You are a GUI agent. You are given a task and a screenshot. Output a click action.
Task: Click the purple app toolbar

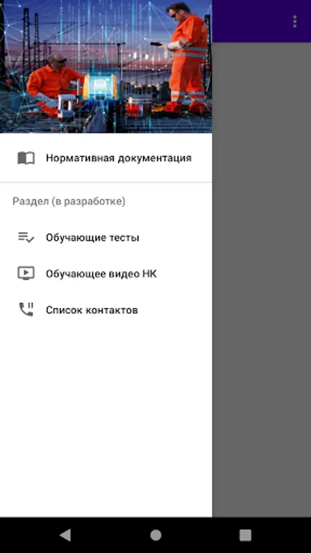[x=262, y=21]
